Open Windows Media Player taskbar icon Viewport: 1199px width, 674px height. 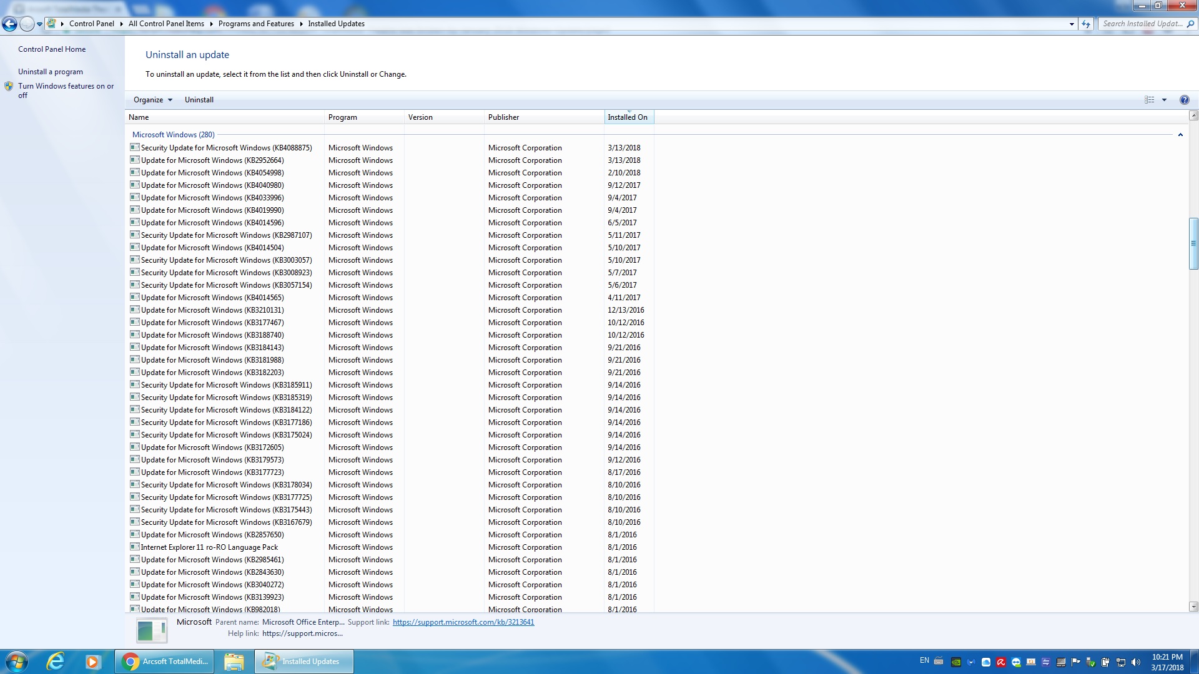click(x=93, y=661)
